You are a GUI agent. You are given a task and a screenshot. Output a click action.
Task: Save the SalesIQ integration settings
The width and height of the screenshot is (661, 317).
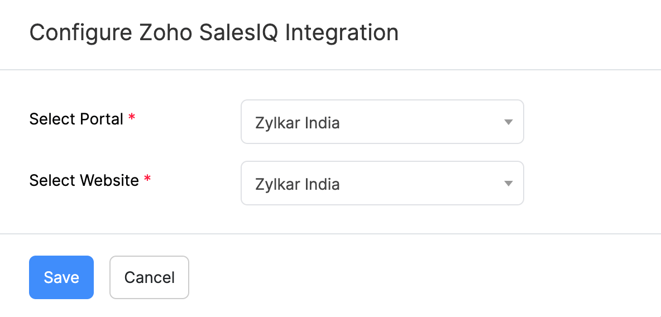pos(61,277)
